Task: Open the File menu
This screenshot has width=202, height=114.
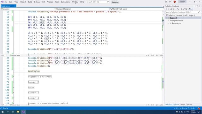Action: [6, 2]
